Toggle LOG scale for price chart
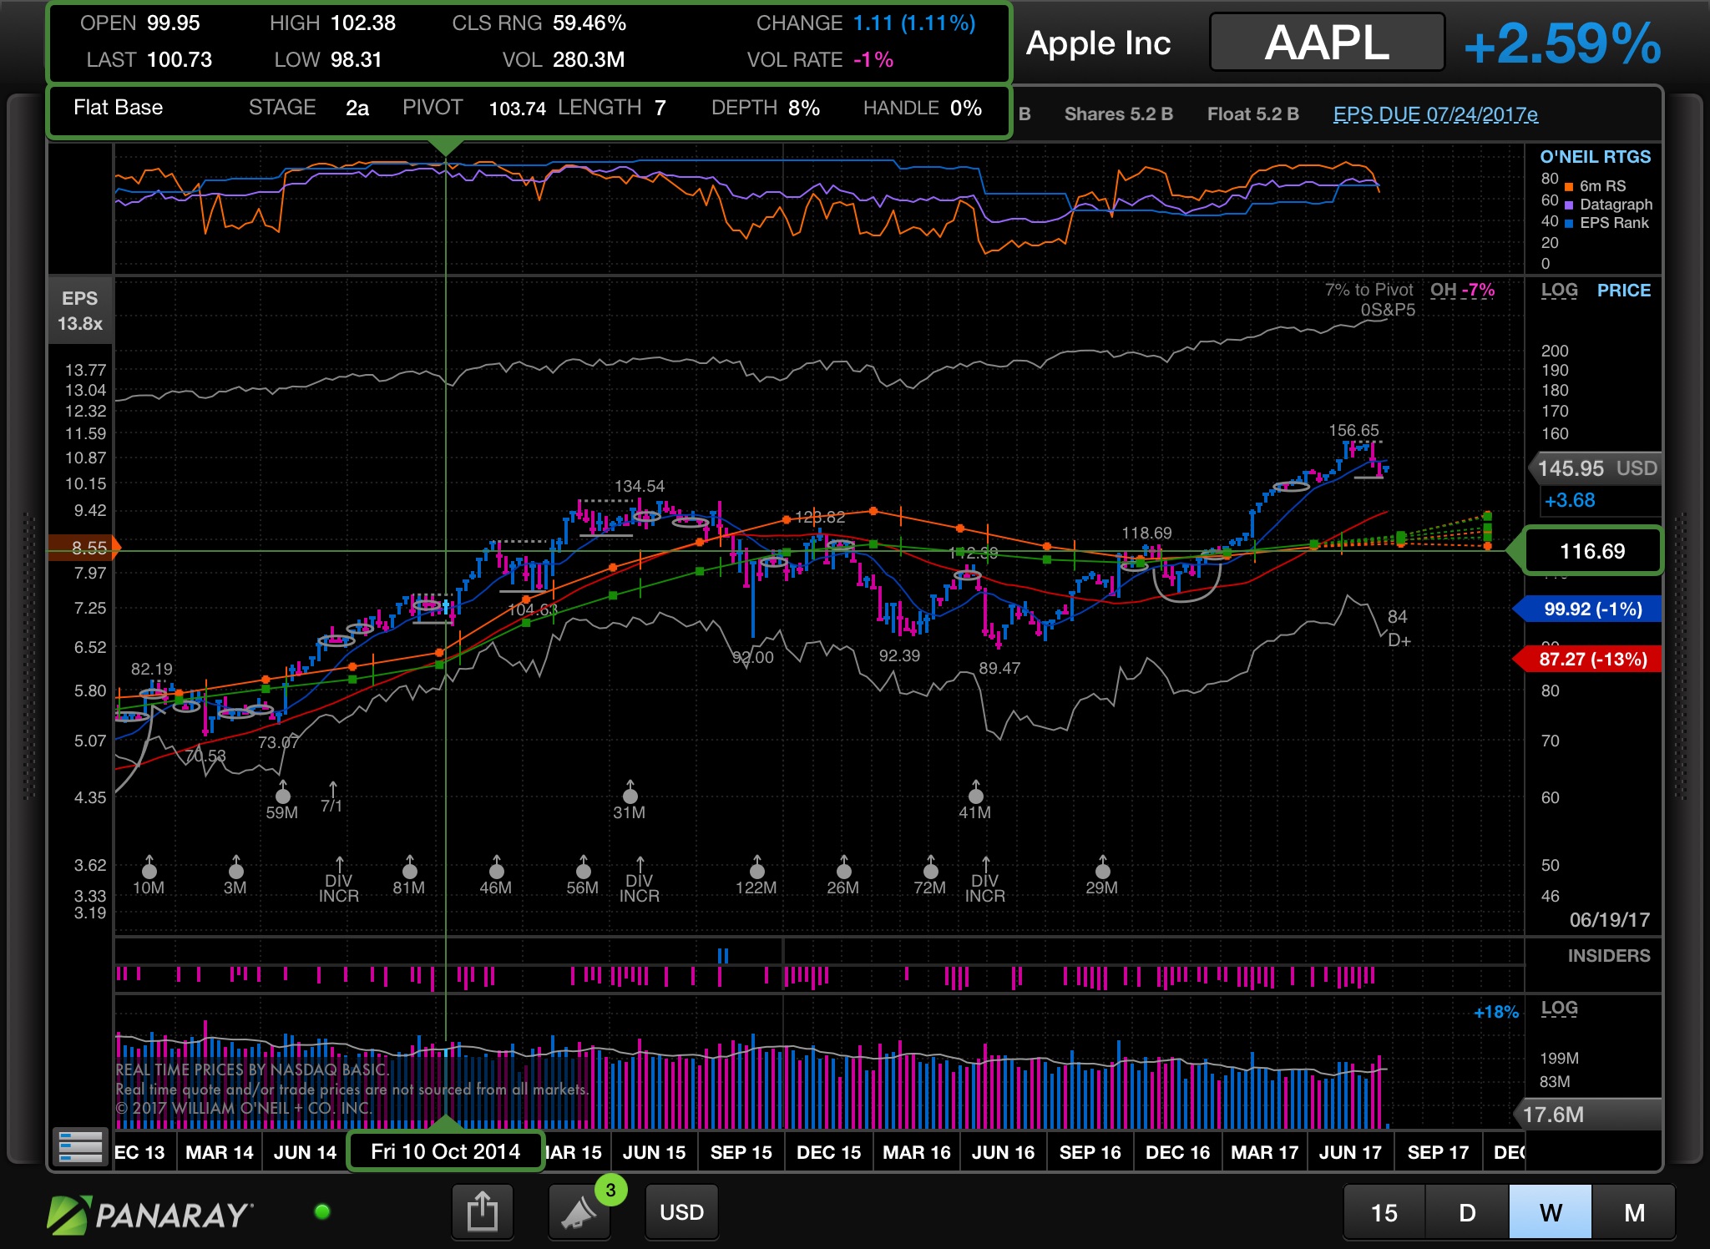This screenshot has height=1249, width=1710. (x=1559, y=291)
